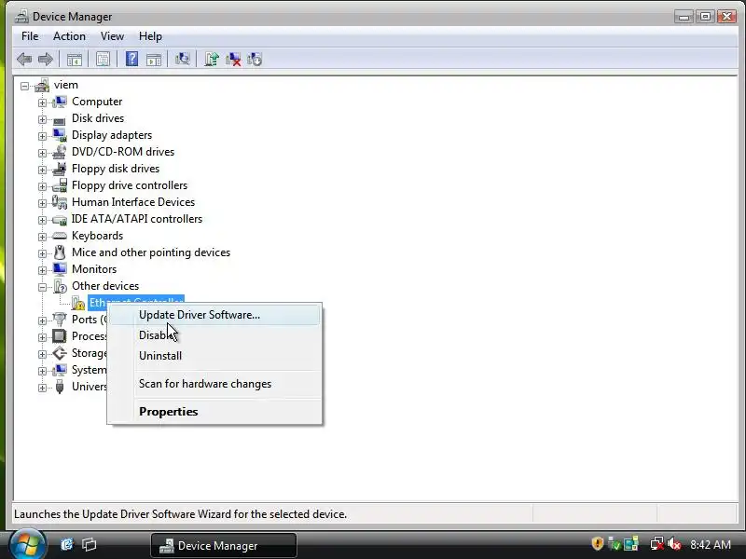Viewport: 746px width, 559px height.
Task: Click the Monitors category icon
Action: coord(60,269)
